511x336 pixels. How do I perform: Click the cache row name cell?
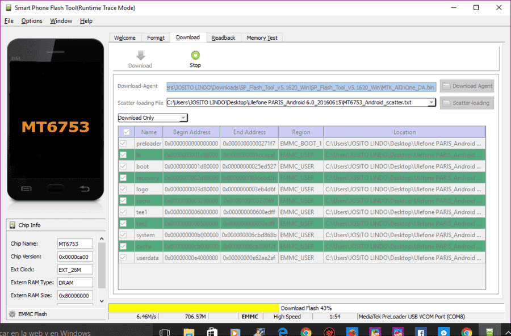pyautogui.click(x=149, y=246)
